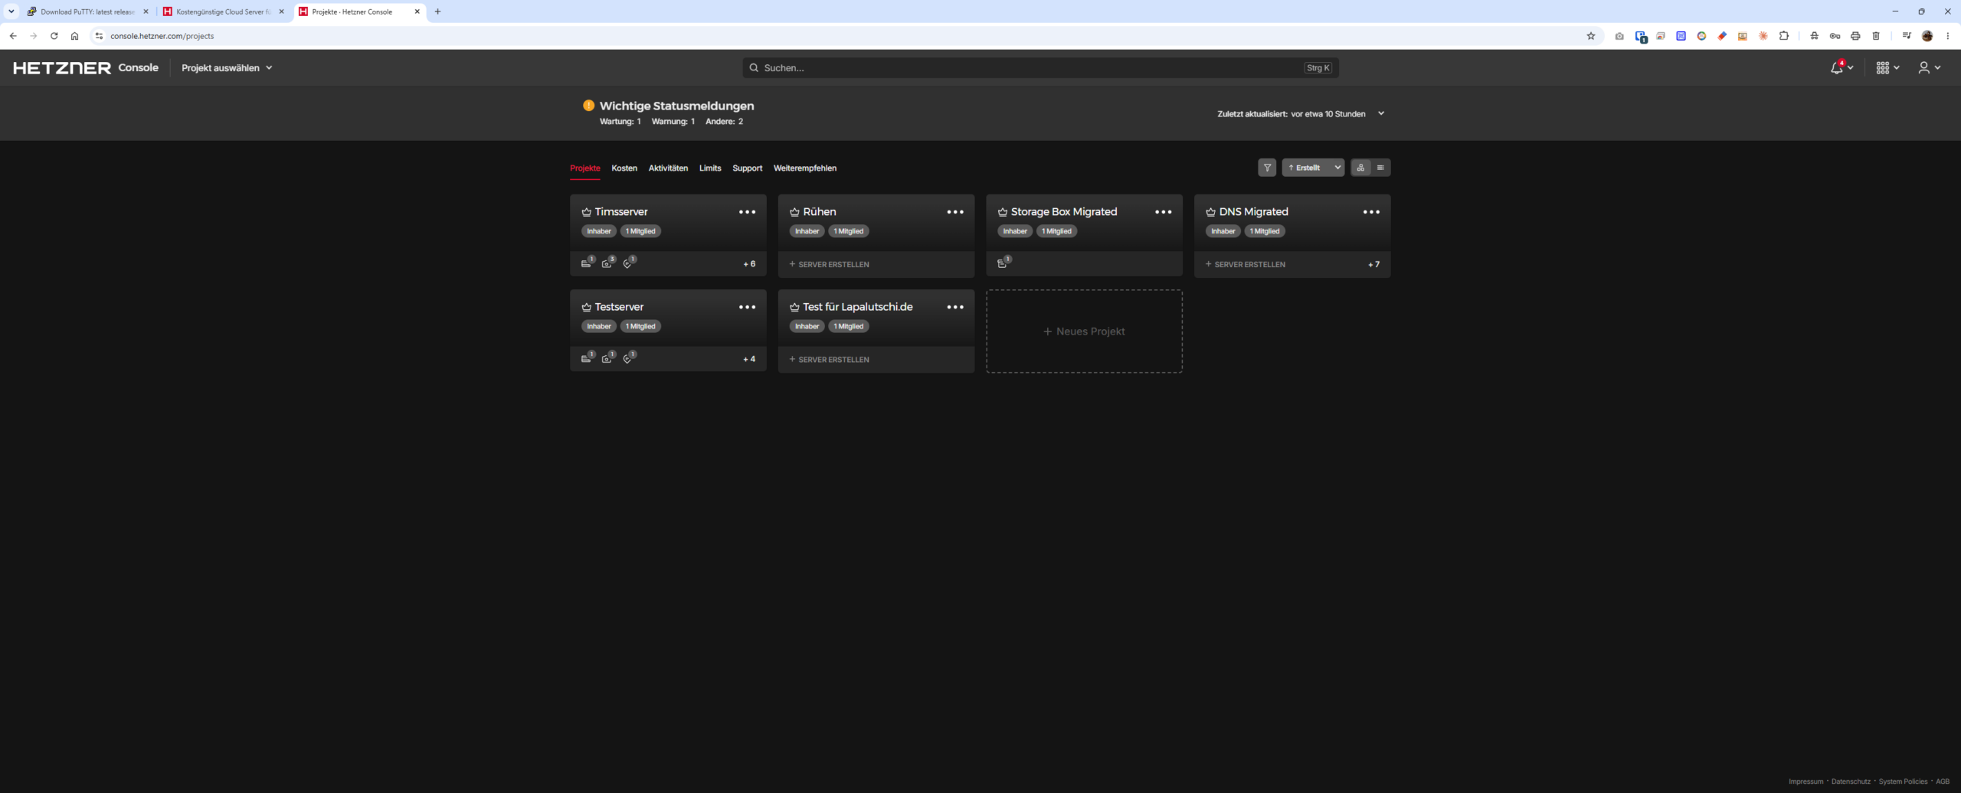Click the server icon in Timsserver card
Screen dimensions: 1961x793
[587, 263]
